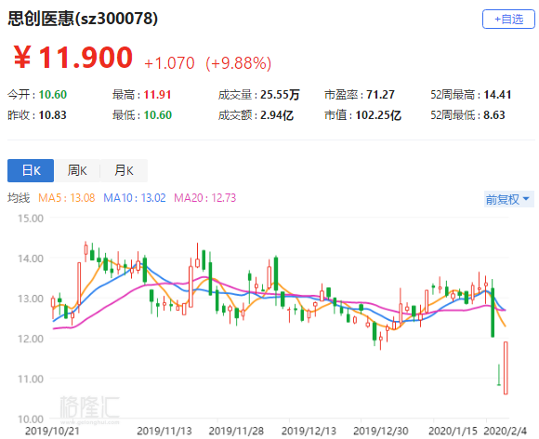Click the x-axis date label 2019/10/21

coord(52,431)
